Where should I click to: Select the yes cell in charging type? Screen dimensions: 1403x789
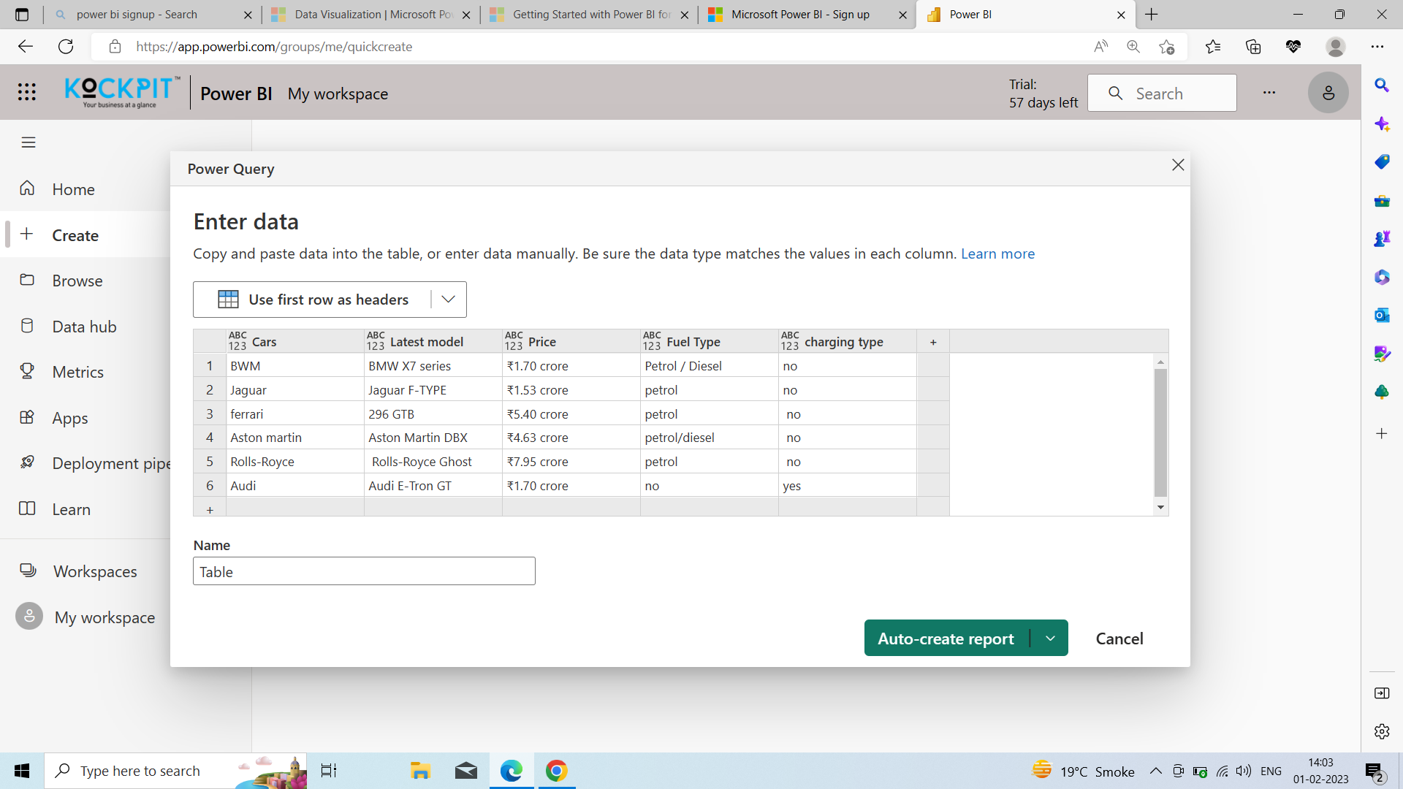coord(848,486)
